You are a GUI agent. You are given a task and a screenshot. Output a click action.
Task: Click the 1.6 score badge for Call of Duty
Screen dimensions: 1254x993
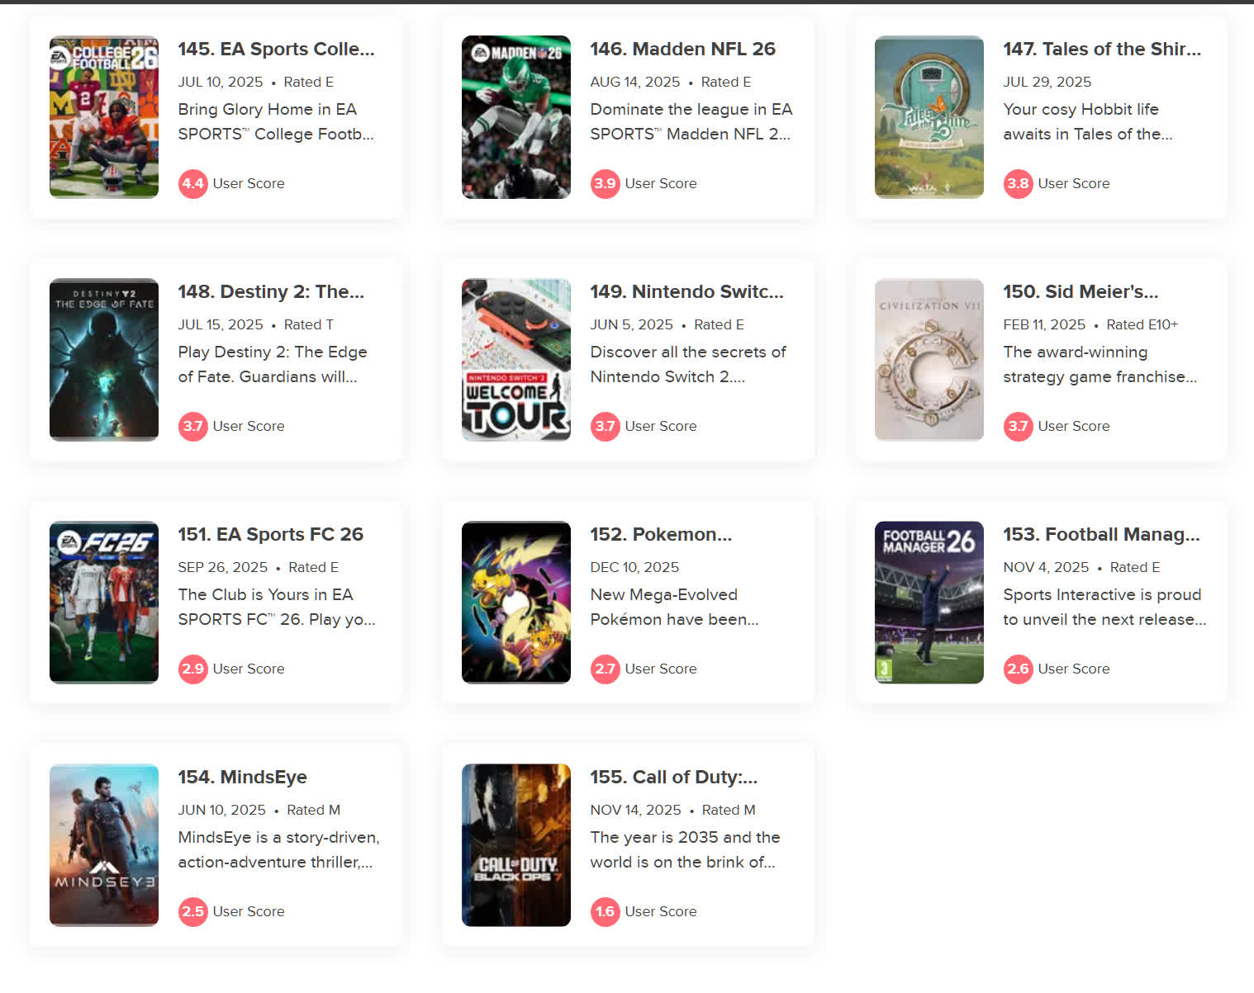(605, 911)
